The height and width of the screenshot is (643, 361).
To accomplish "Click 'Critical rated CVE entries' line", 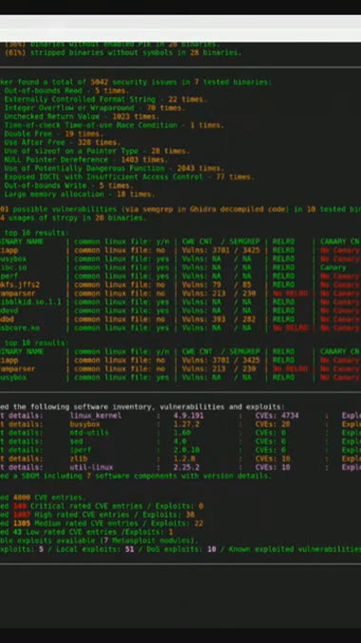I will click(102, 506).
